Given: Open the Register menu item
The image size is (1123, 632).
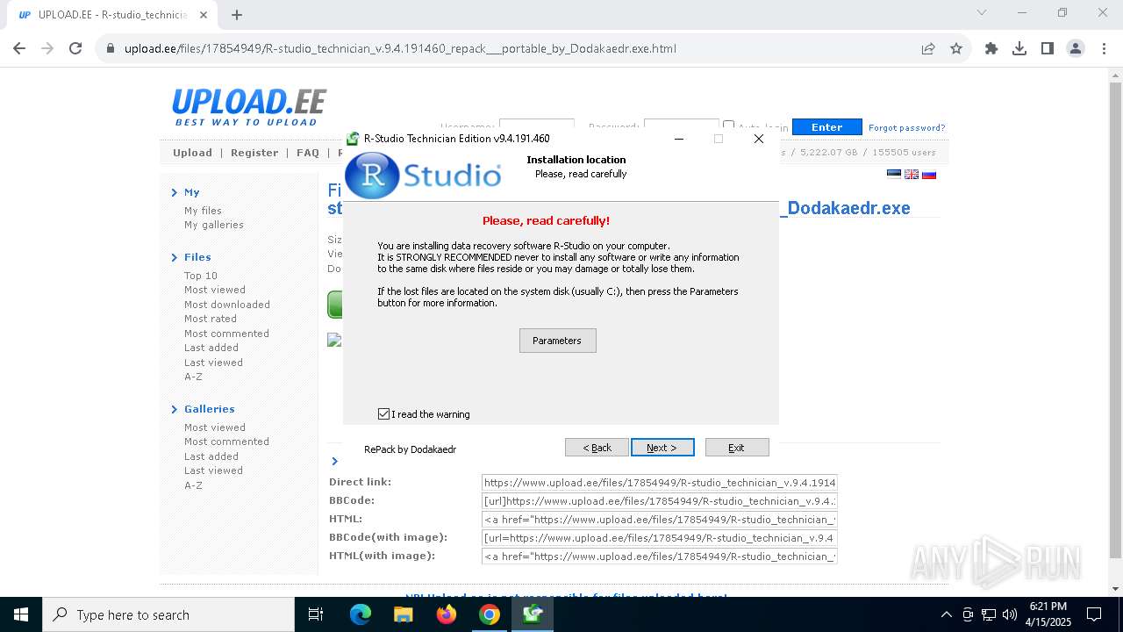Looking at the screenshot, I should click(254, 153).
